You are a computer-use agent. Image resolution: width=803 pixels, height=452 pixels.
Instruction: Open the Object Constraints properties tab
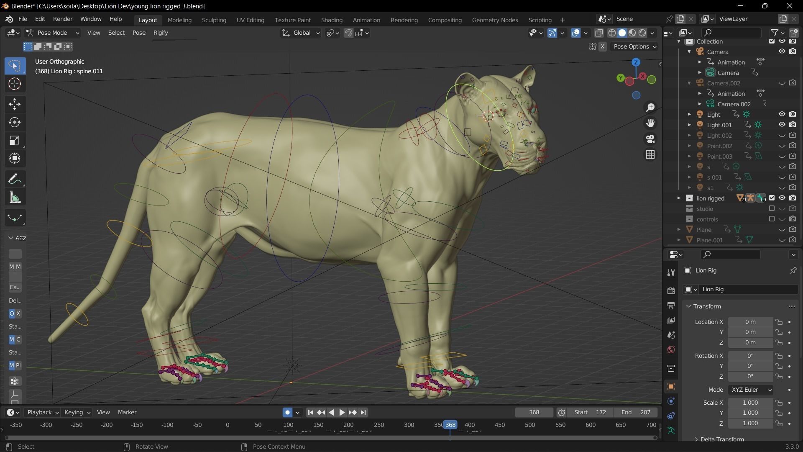pyautogui.click(x=671, y=416)
